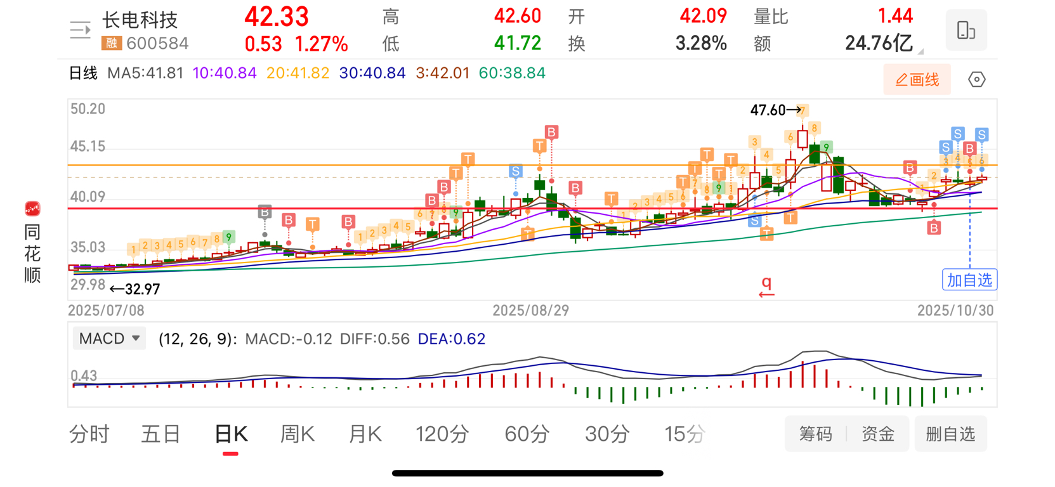Tap 删自选 to remove from watchlist
Screen dimensions: 1055x487
(x=950, y=434)
